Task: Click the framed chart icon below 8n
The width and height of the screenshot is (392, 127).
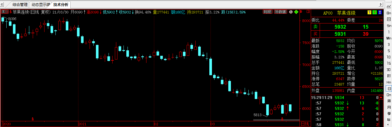Action: tap(389, 19)
